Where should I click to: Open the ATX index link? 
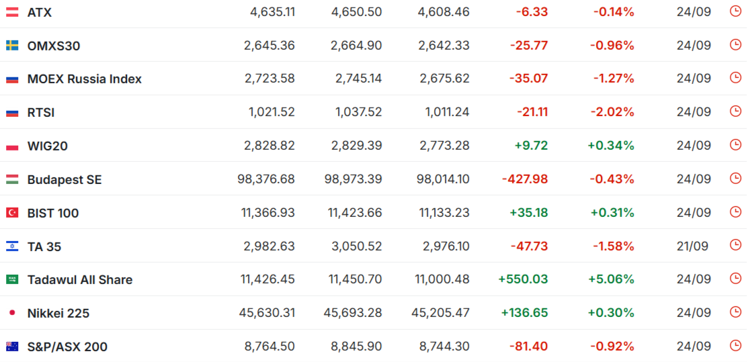(x=40, y=13)
